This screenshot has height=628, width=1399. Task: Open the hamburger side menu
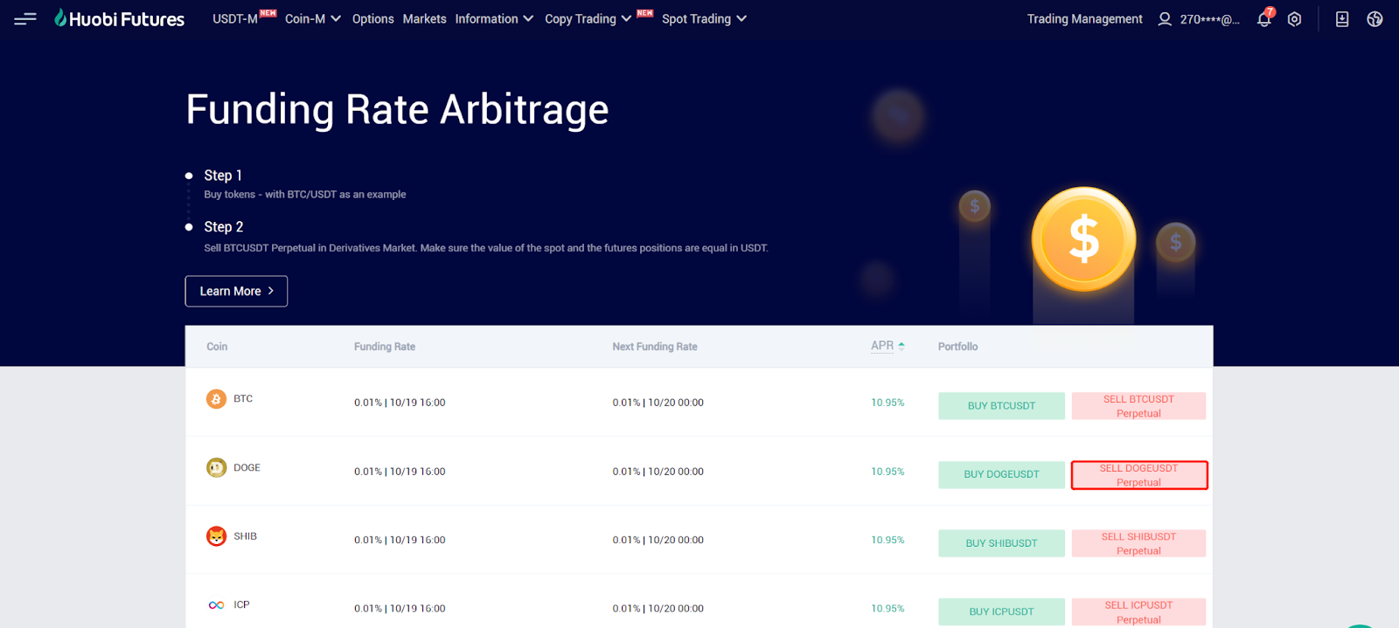(x=25, y=18)
